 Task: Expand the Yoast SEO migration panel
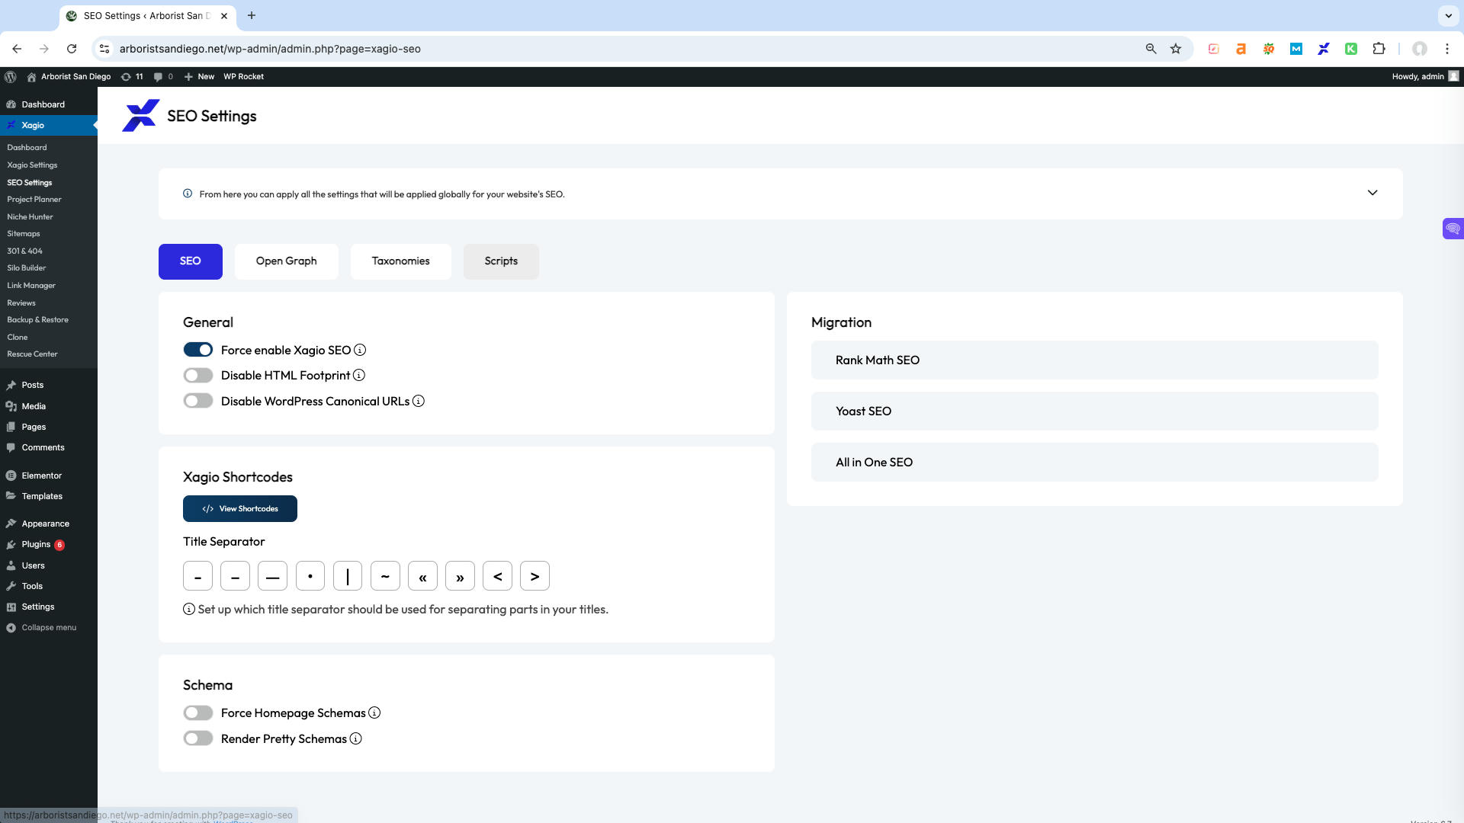(x=1095, y=411)
